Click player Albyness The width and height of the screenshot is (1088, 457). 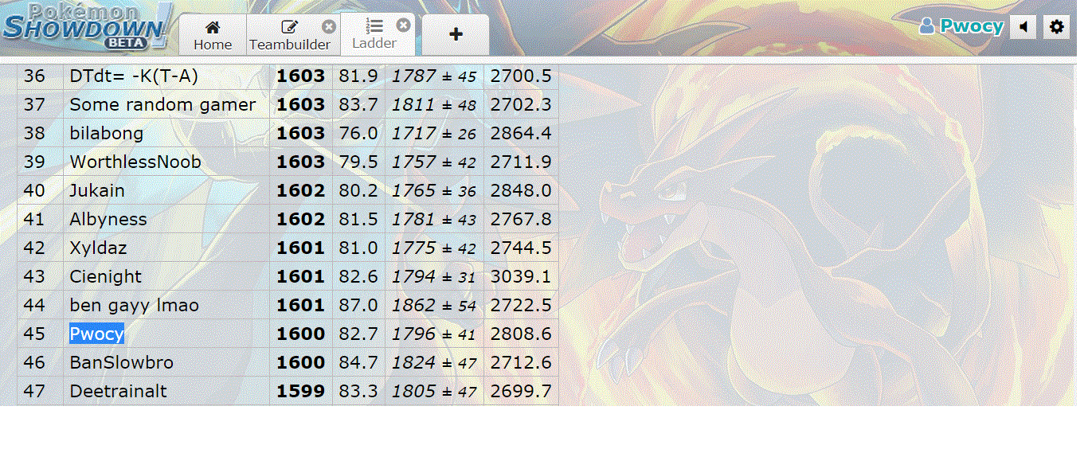coord(108,220)
